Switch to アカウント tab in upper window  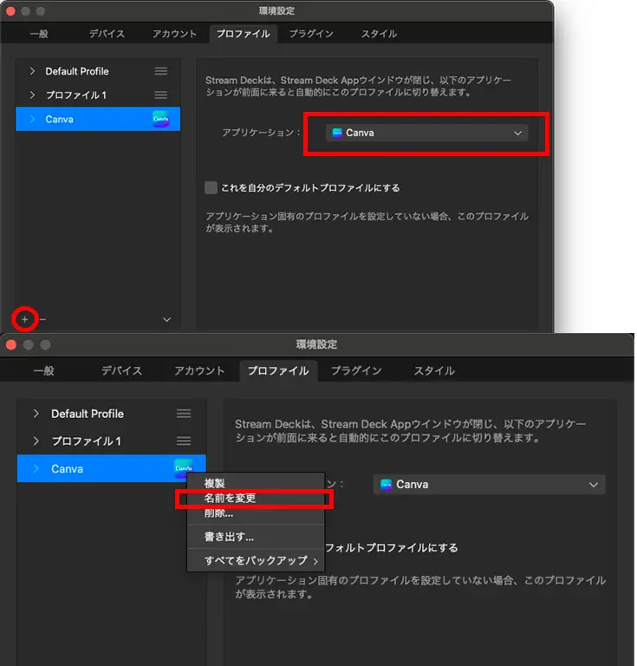pos(175,34)
